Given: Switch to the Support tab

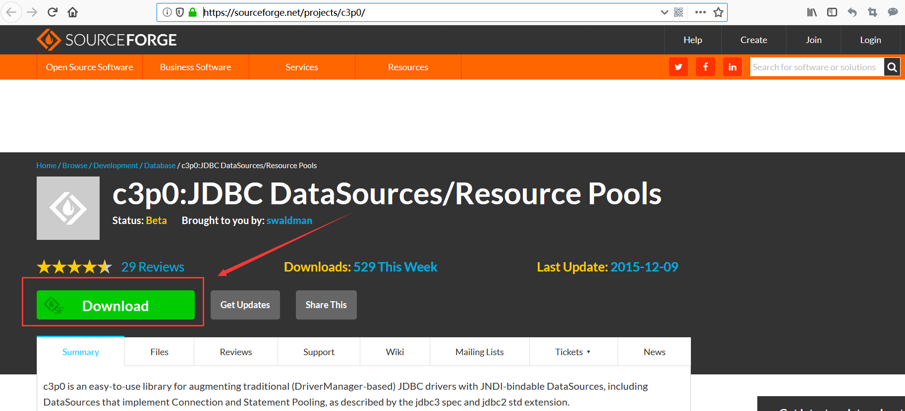Looking at the screenshot, I should (319, 352).
